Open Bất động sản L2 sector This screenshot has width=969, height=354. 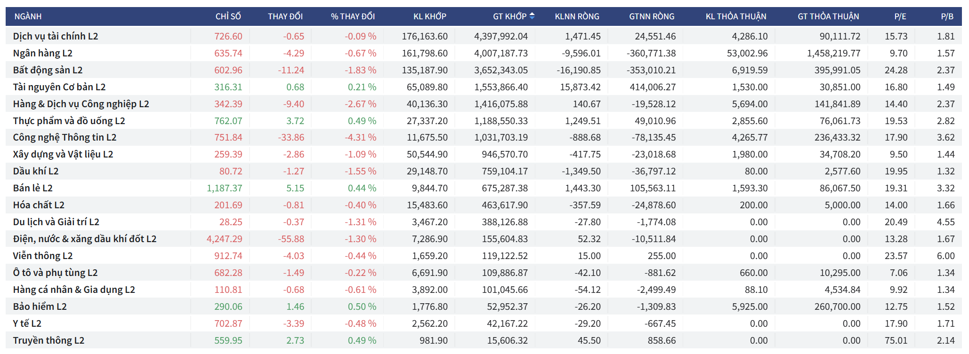48,70
